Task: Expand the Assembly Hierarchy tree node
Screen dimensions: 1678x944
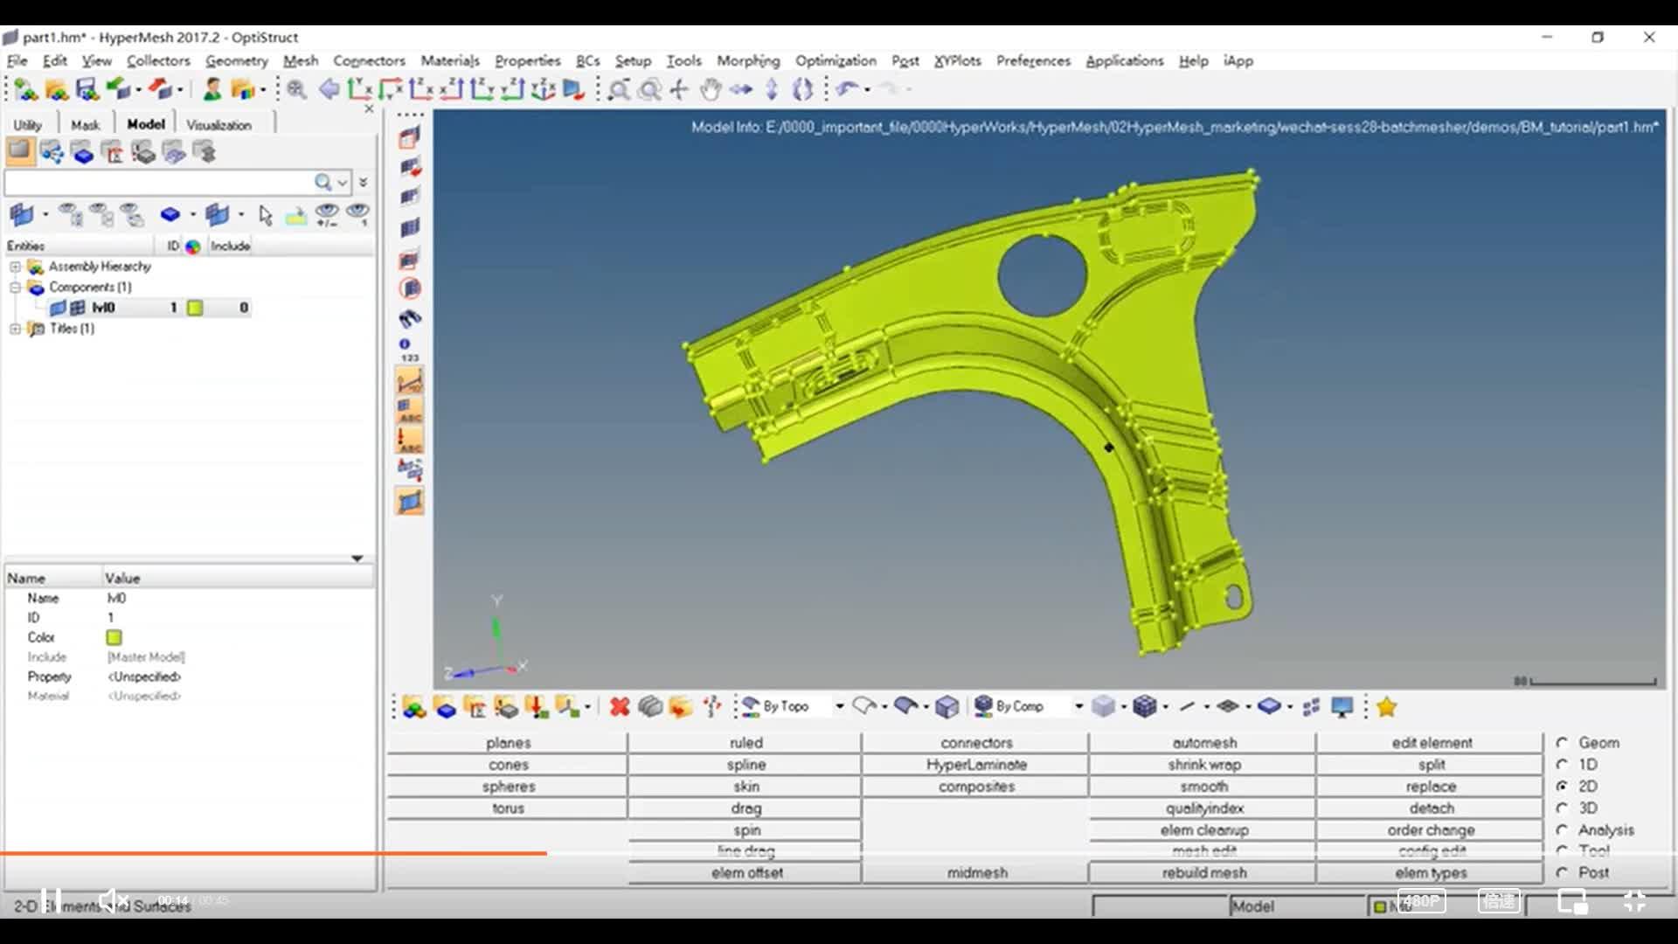Action: click(x=15, y=267)
